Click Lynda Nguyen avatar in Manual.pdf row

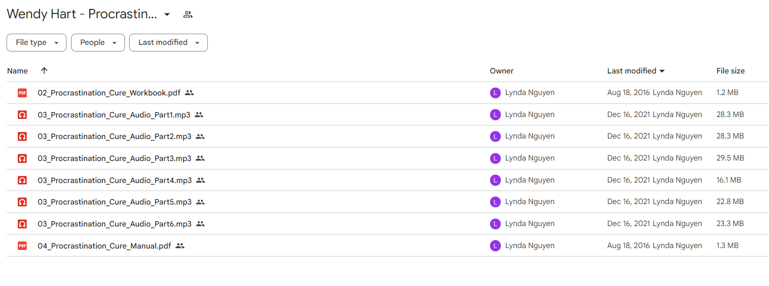[x=495, y=246]
